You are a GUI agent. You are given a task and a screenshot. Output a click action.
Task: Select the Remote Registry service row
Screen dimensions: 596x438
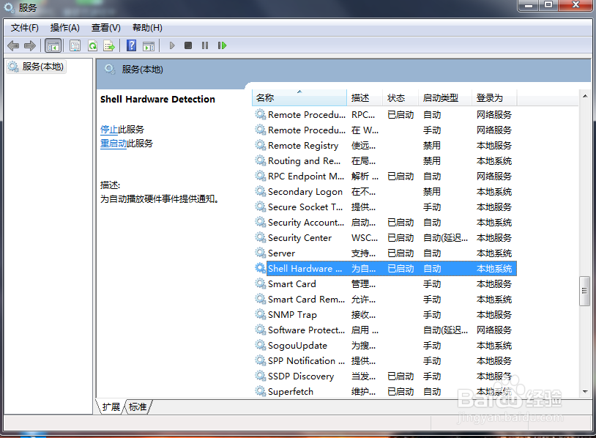coord(384,146)
